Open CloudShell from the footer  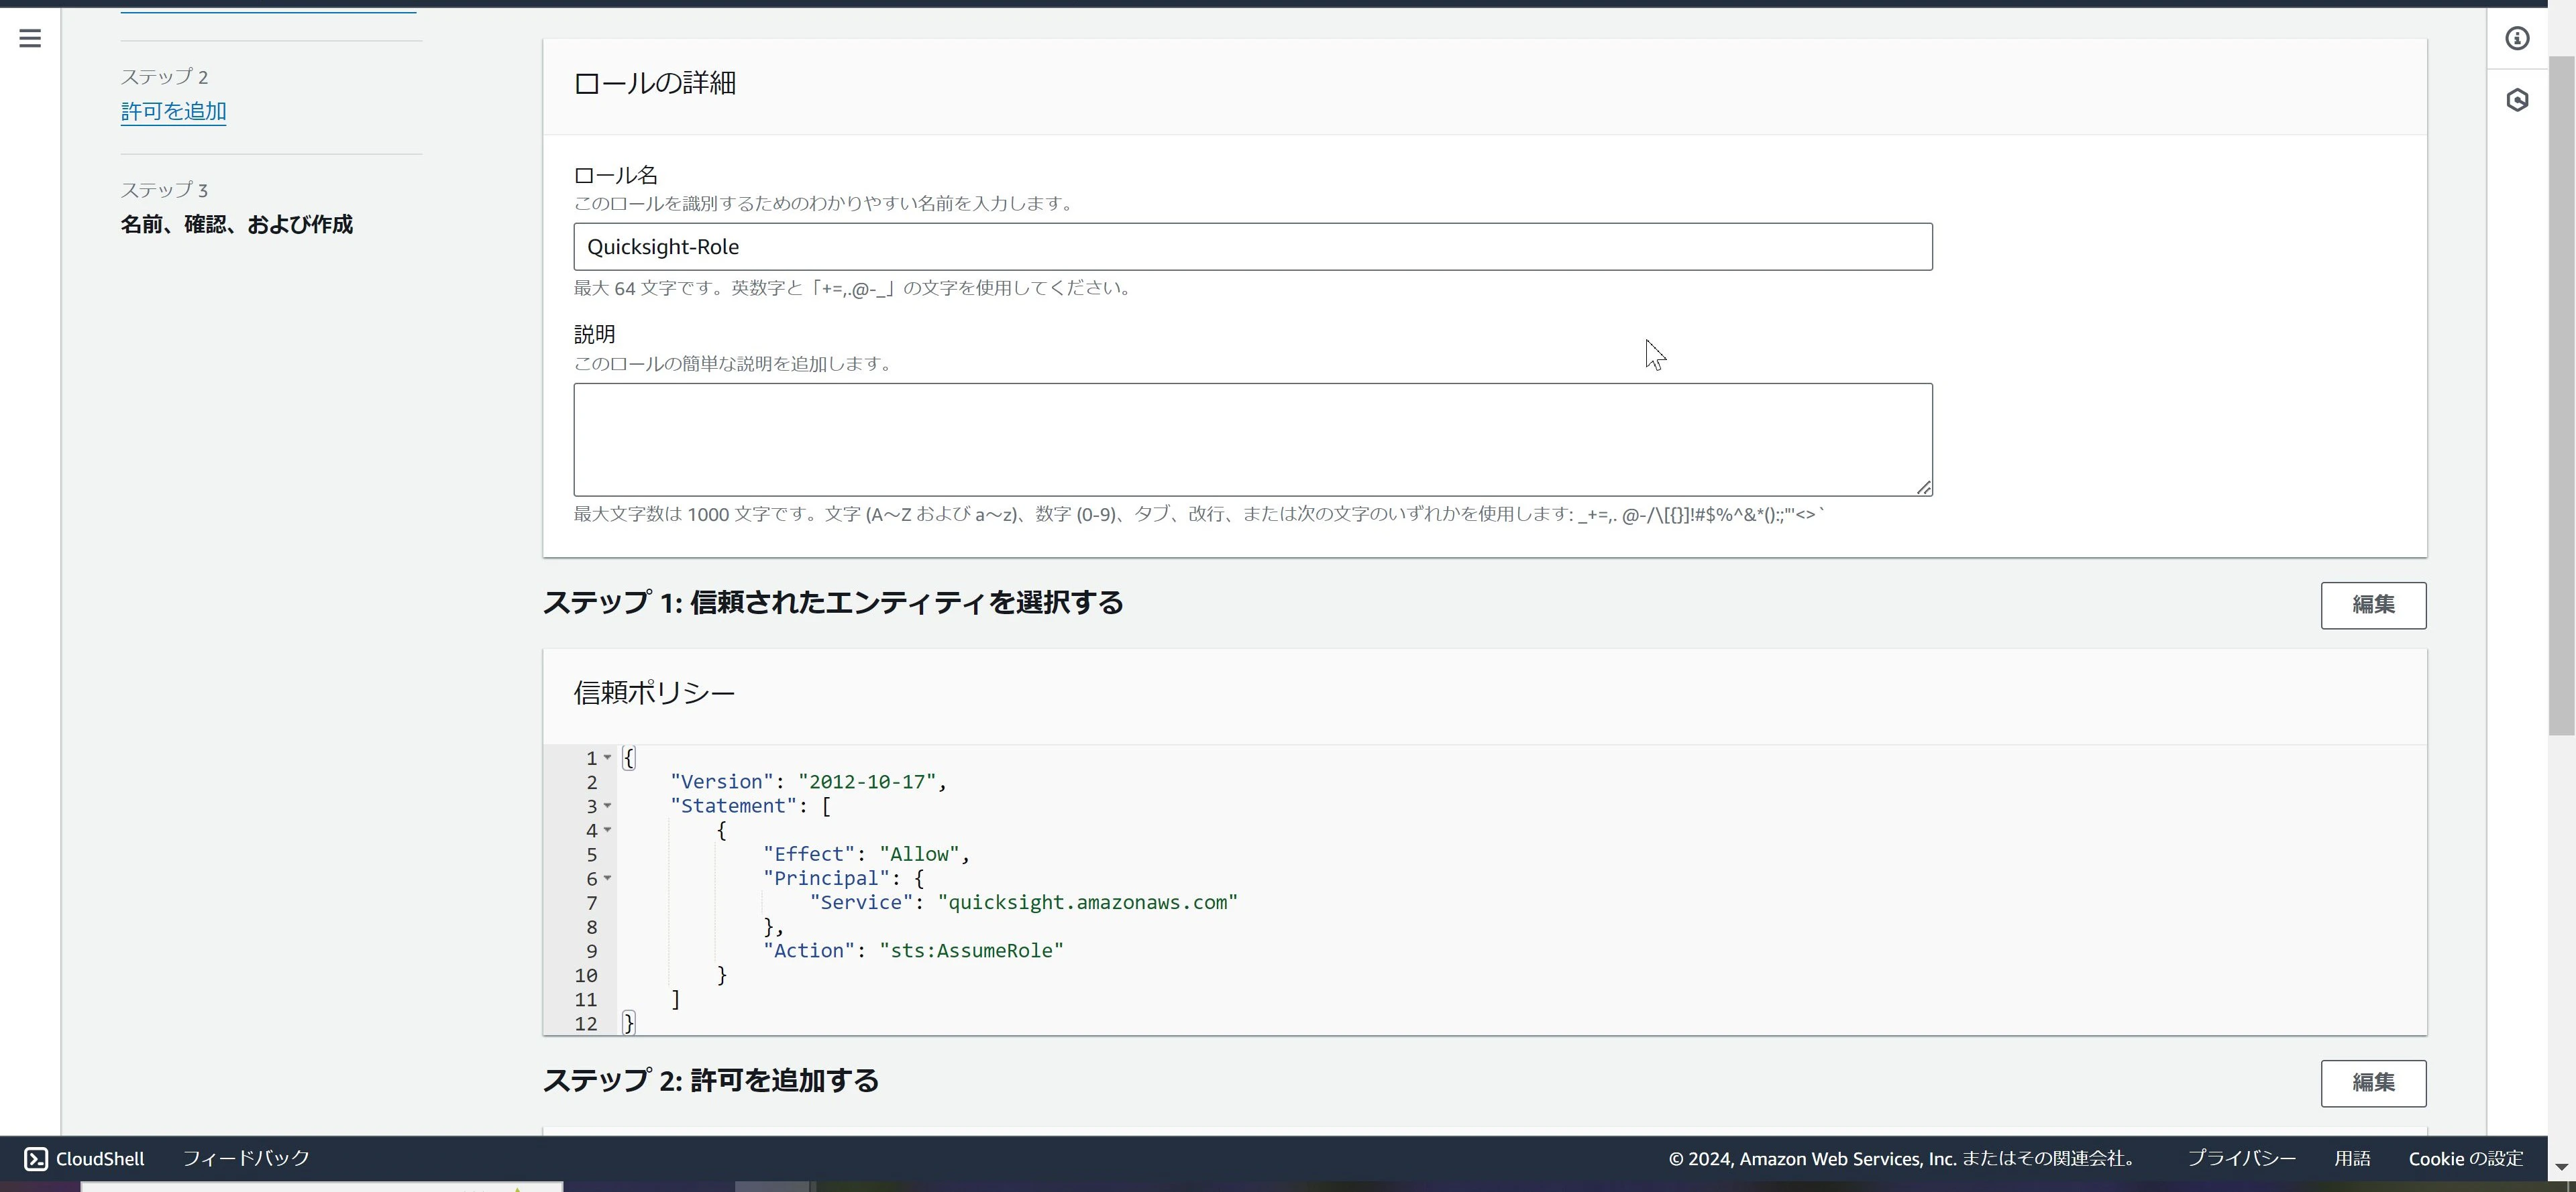(x=85, y=1158)
